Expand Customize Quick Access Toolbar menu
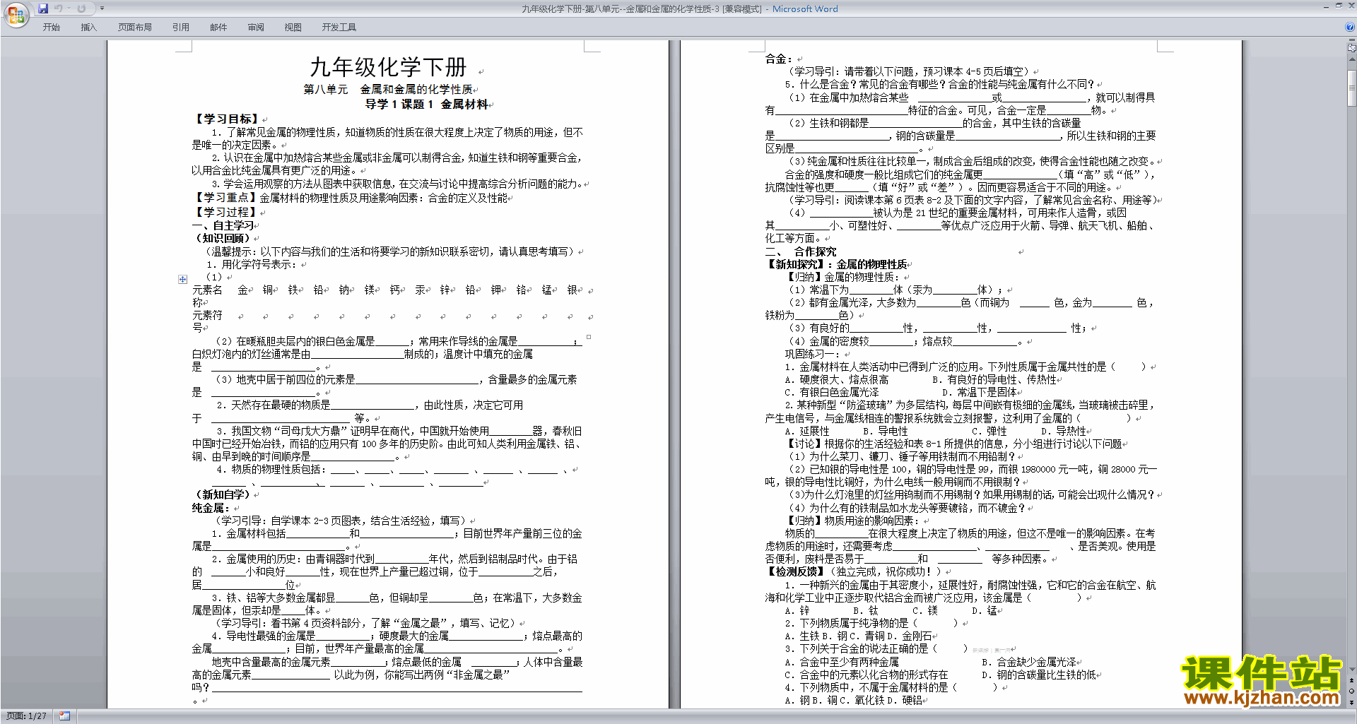 (x=102, y=8)
